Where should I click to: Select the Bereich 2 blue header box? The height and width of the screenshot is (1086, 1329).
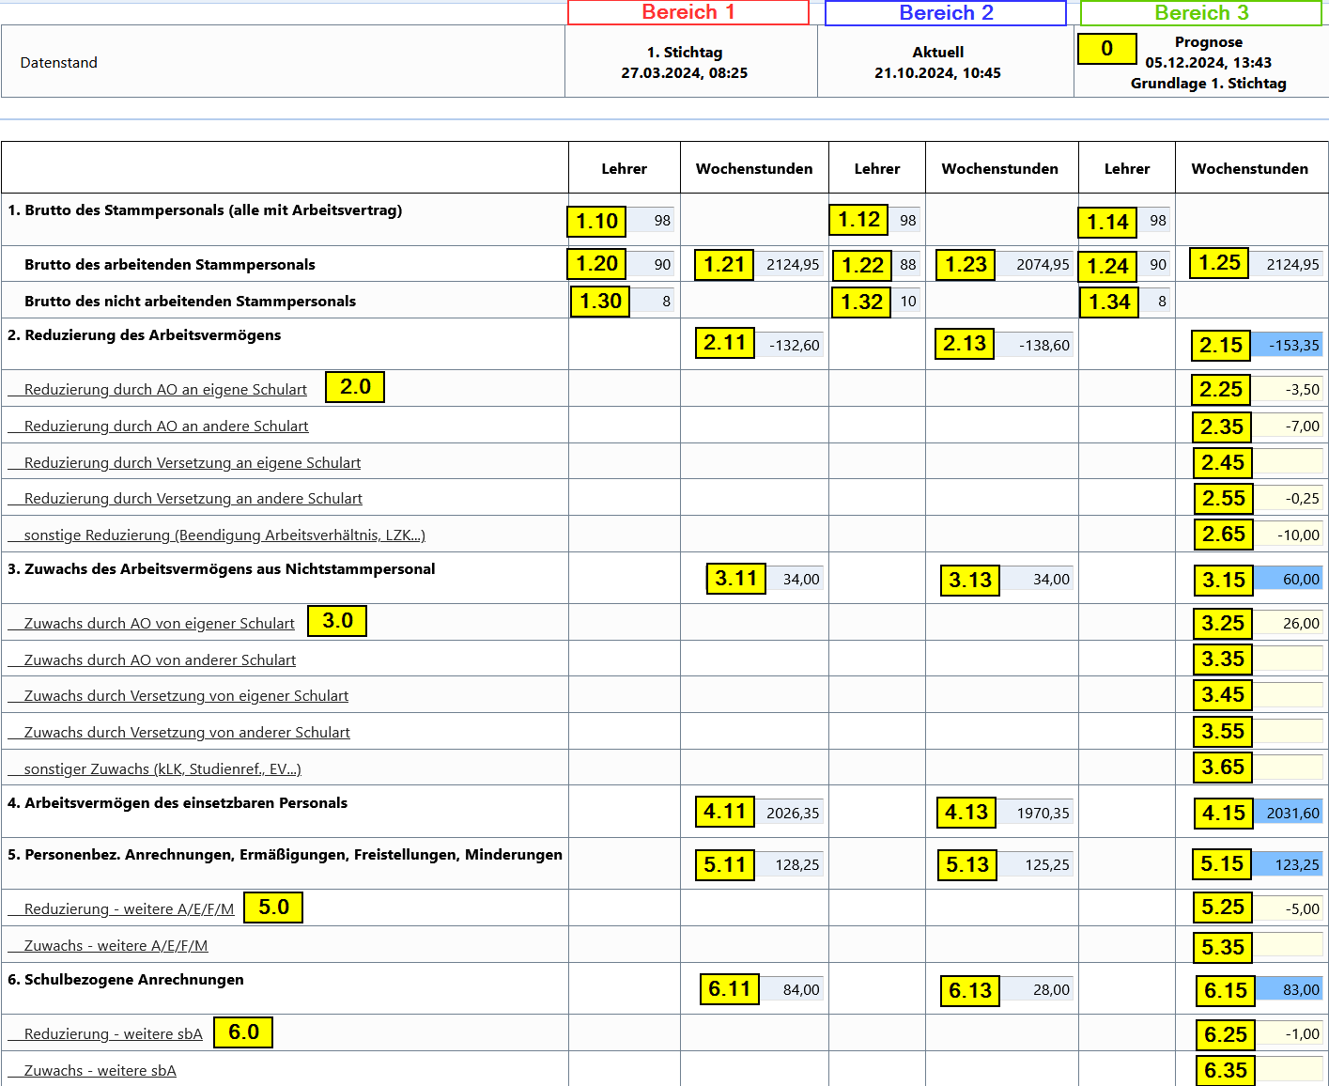click(x=945, y=13)
